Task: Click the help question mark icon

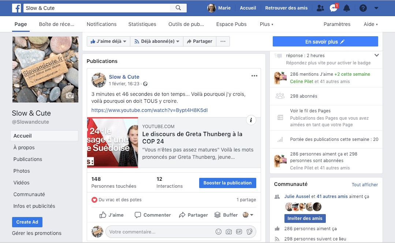Action: point(363,8)
